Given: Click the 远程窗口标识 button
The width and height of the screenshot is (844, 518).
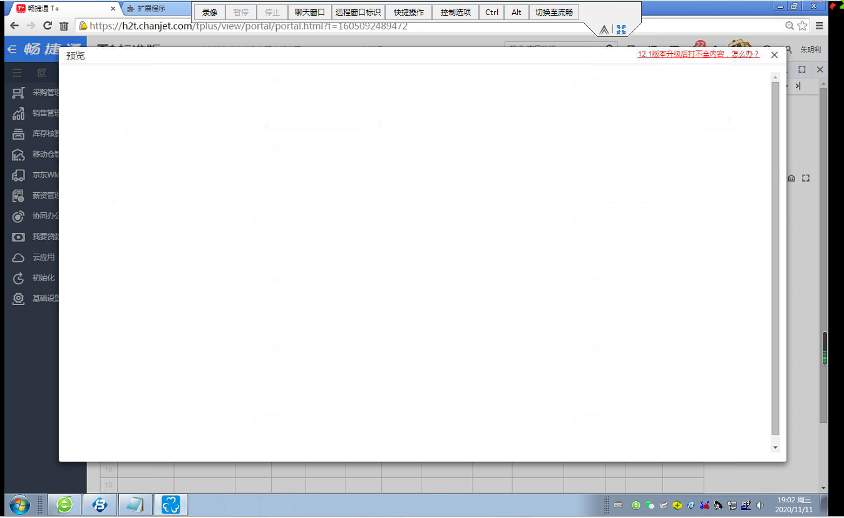Looking at the screenshot, I should point(358,13).
